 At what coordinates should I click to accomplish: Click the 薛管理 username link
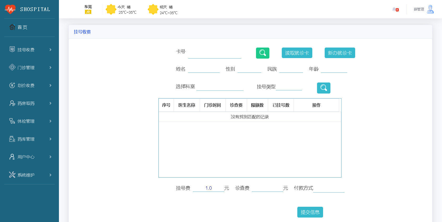[x=419, y=9]
